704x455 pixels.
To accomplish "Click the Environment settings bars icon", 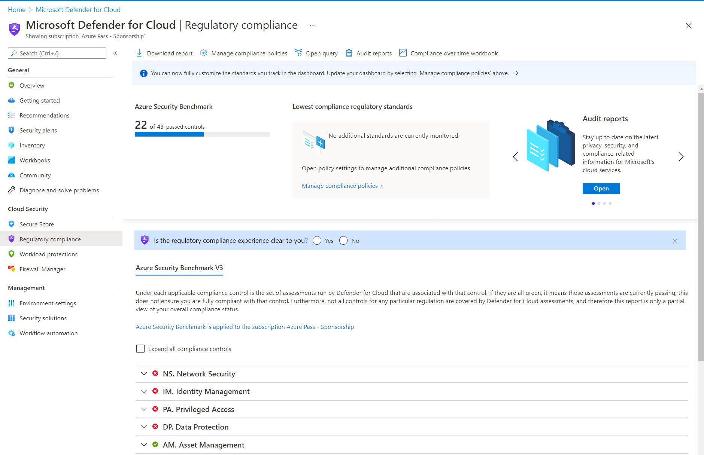I will pyautogui.click(x=12, y=303).
